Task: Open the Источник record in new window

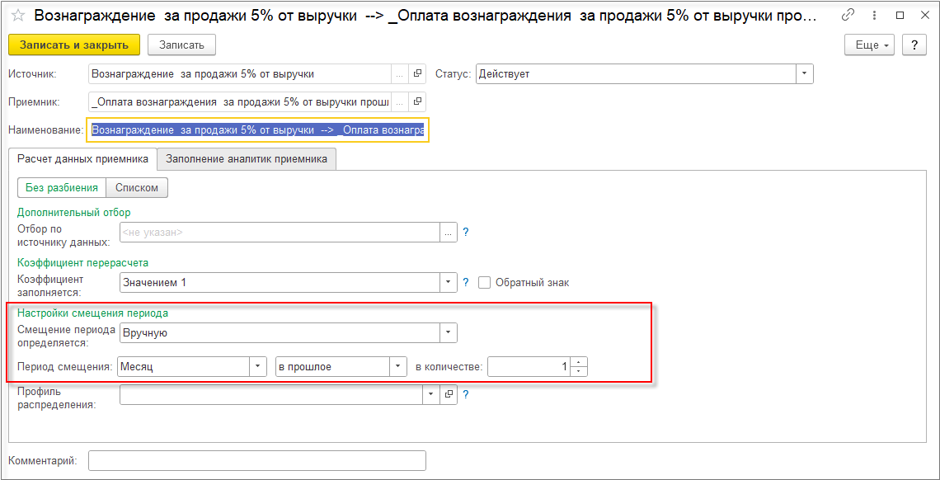Action: (x=417, y=74)
